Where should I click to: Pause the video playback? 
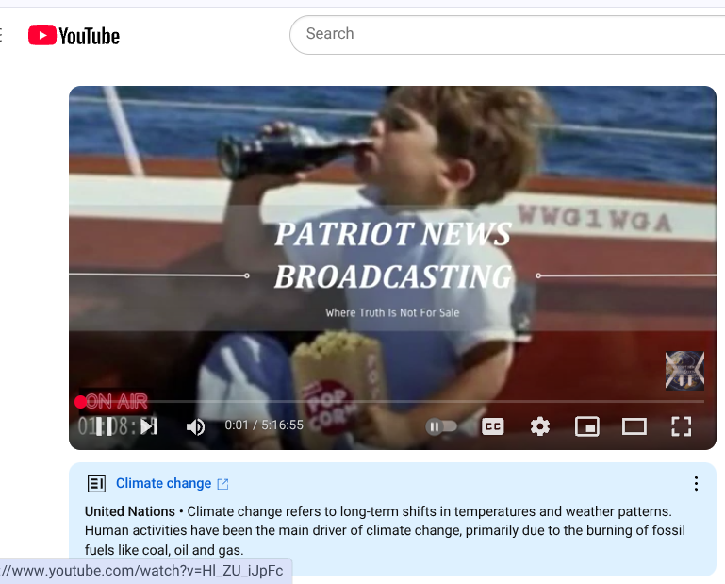[x=104, y=426]
